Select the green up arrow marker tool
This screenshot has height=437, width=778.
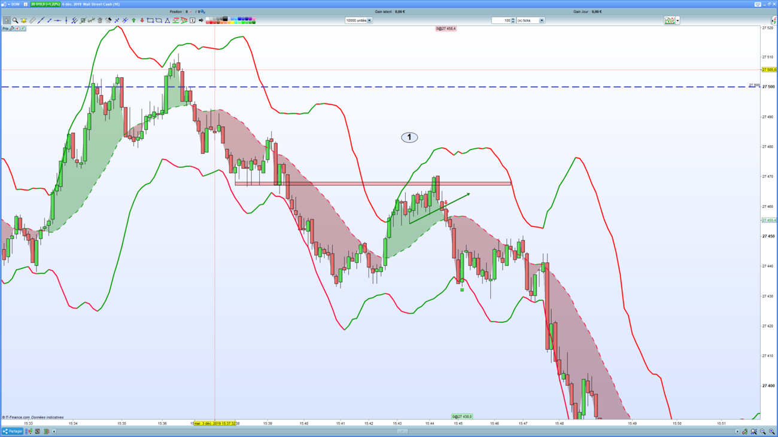tap(133, 20)
